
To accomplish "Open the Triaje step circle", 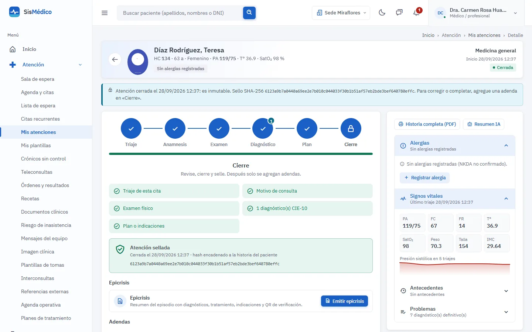I will 131,128.
